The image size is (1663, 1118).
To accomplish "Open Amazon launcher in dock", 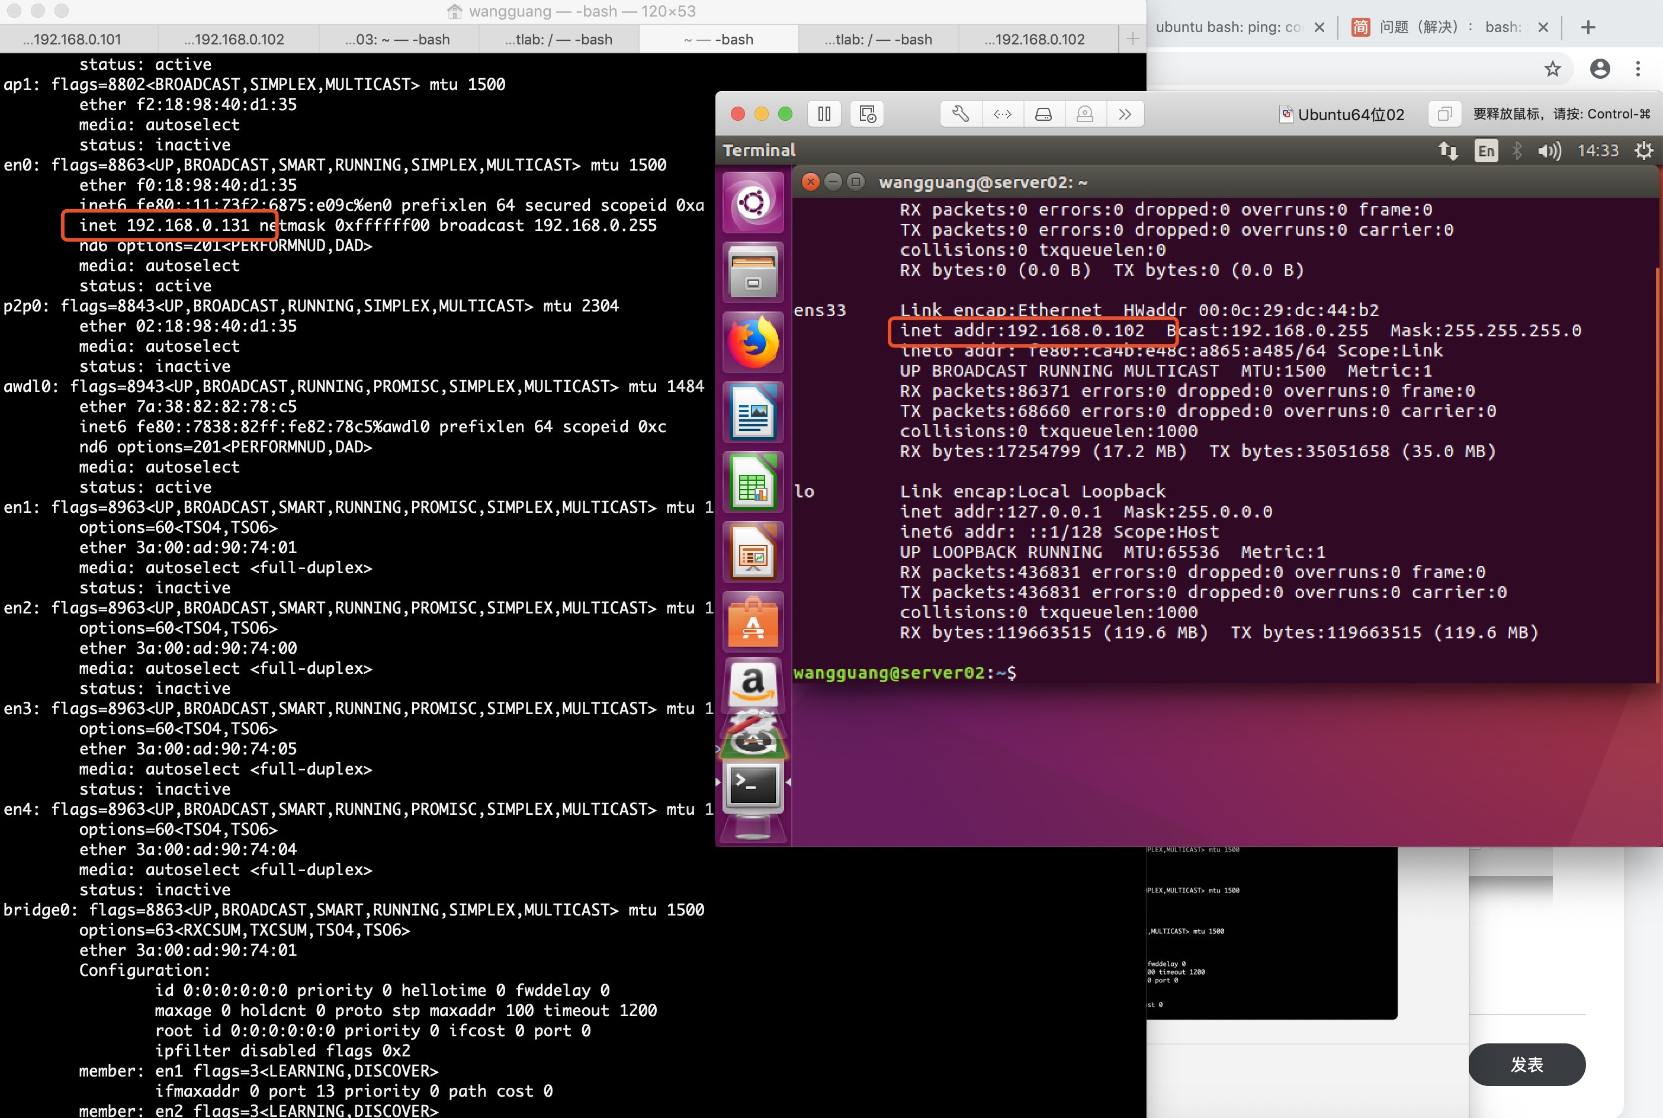I will tap(753, 685).
